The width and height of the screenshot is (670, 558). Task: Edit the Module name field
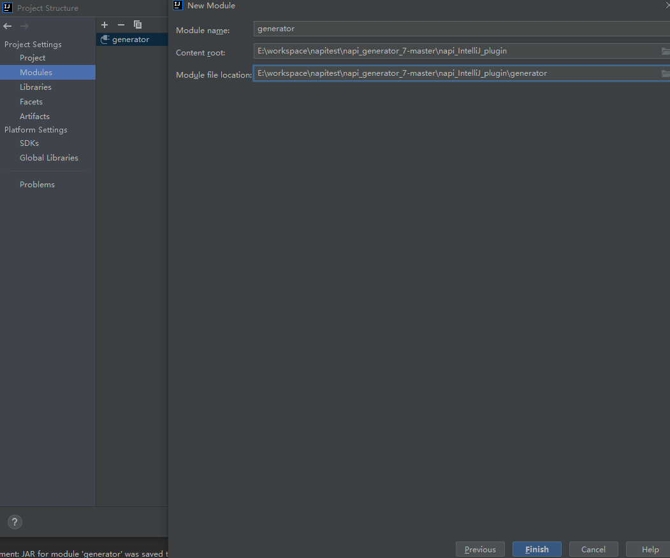point(462,29)
